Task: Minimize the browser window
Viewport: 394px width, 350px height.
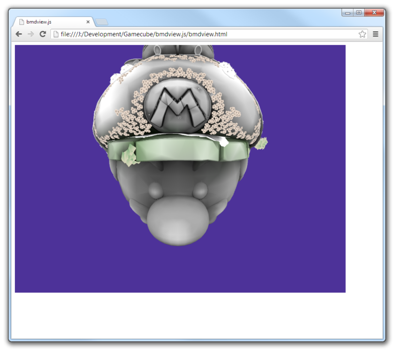Action: coord(348,12)
